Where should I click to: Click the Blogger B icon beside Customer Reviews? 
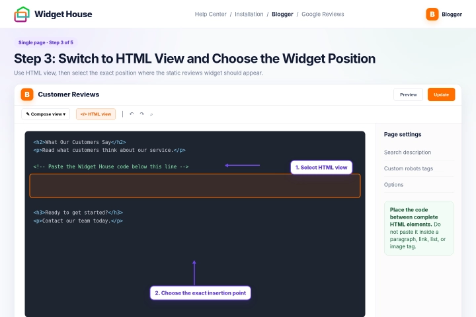click(x=27, y=94)
